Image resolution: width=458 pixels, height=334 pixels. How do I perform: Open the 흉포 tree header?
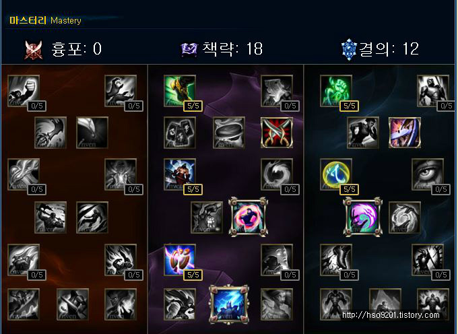(x=63, y=49)
